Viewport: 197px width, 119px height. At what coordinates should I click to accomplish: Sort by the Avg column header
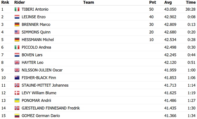168,2
